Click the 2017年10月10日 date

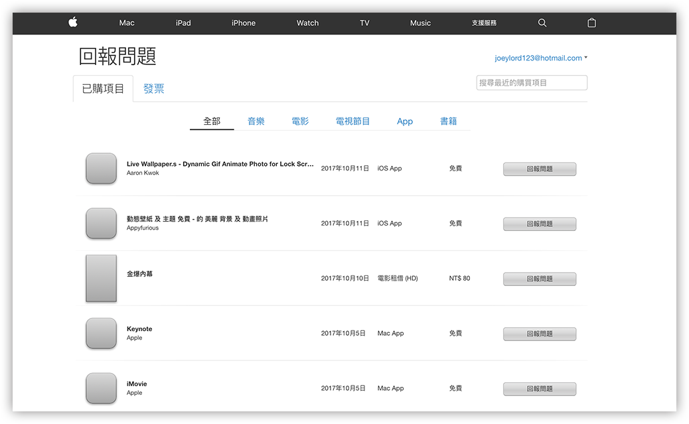345,278
